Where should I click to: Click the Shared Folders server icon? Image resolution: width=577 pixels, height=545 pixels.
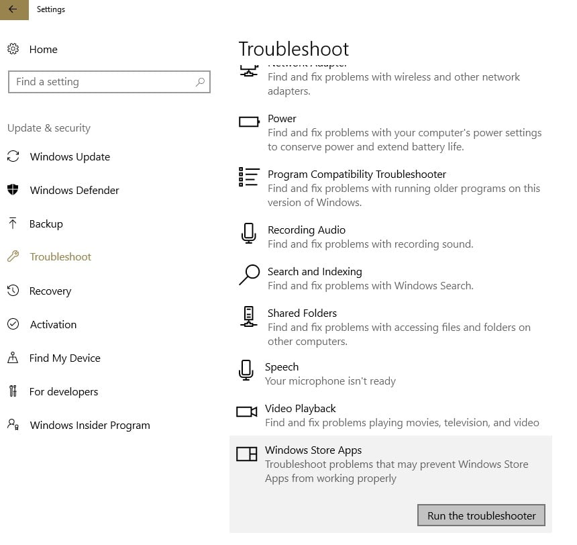click(248, 316)
